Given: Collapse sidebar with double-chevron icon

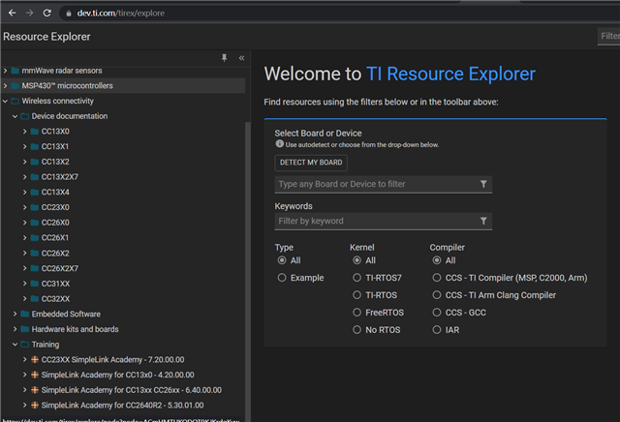Looking at the screenshot, I should point(241,58).
